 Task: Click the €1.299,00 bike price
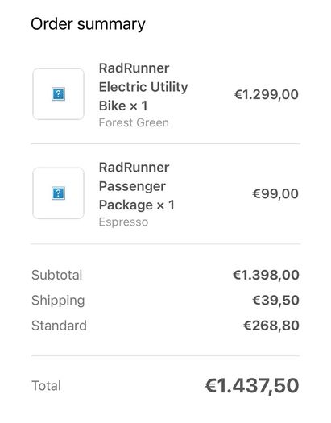(x=267, y=94)
